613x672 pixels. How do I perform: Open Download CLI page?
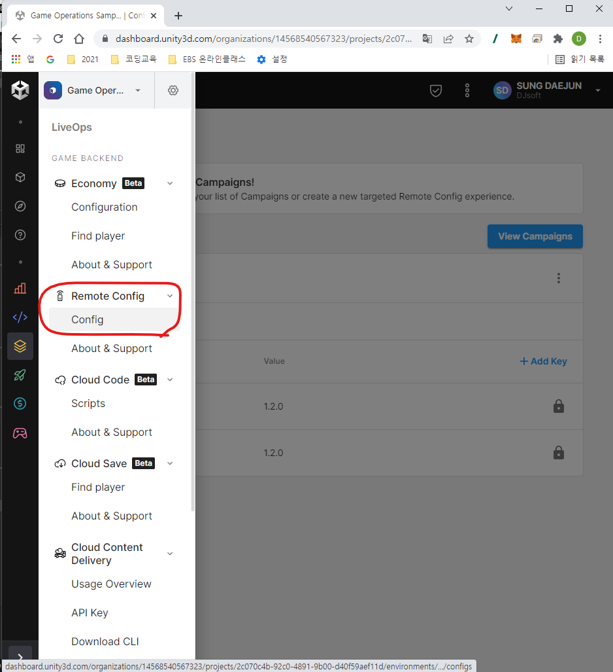[105, 641]
